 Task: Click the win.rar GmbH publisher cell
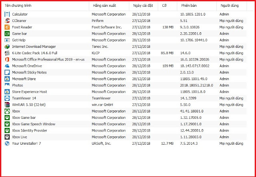click(102, 104)
